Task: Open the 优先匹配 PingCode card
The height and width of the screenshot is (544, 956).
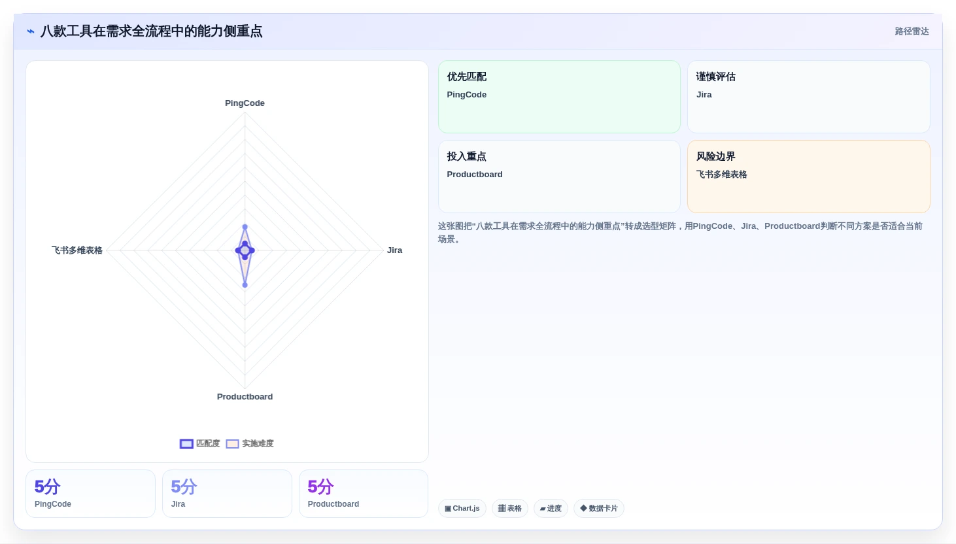Action: (559, 97)
